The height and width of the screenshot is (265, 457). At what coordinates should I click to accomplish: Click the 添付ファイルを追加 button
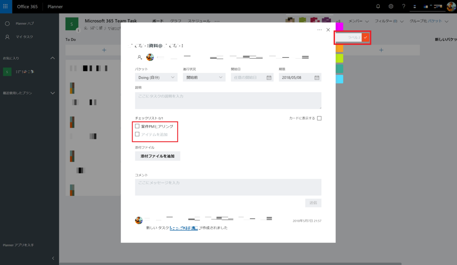pyautogui.click(x=157, y=156)
